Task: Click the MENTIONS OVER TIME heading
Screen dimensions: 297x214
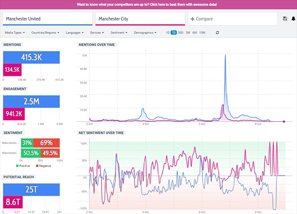Action: coord(97,45)
